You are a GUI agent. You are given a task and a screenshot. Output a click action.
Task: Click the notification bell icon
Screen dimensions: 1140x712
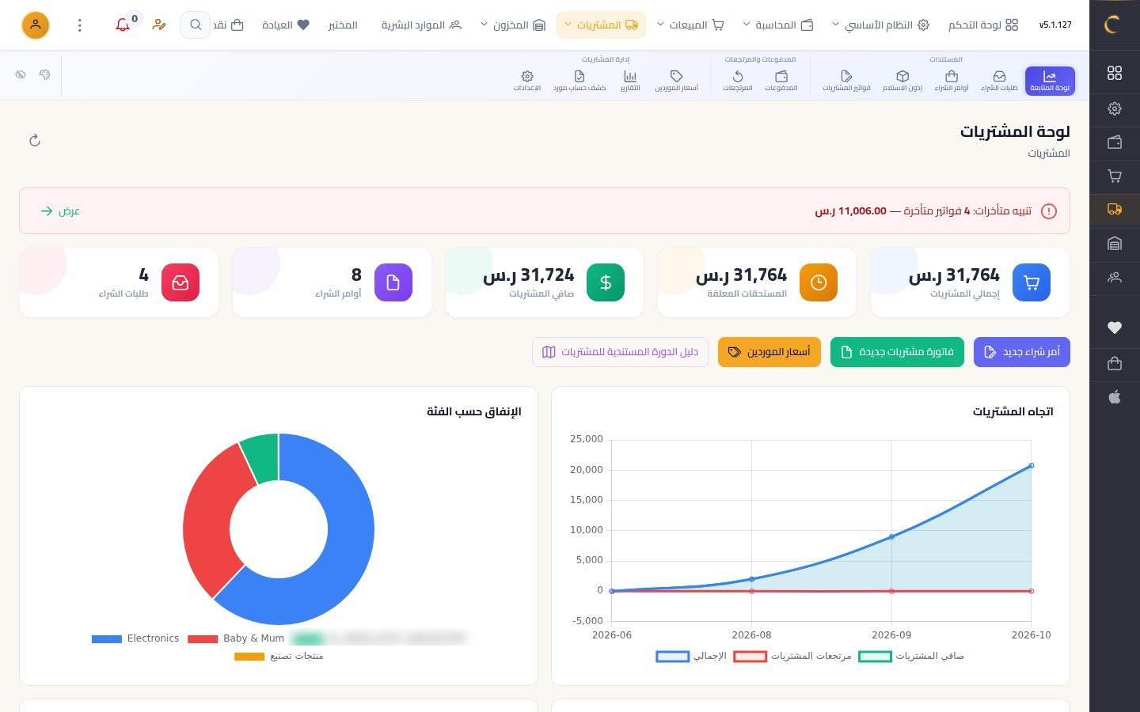tap(123, 25)
